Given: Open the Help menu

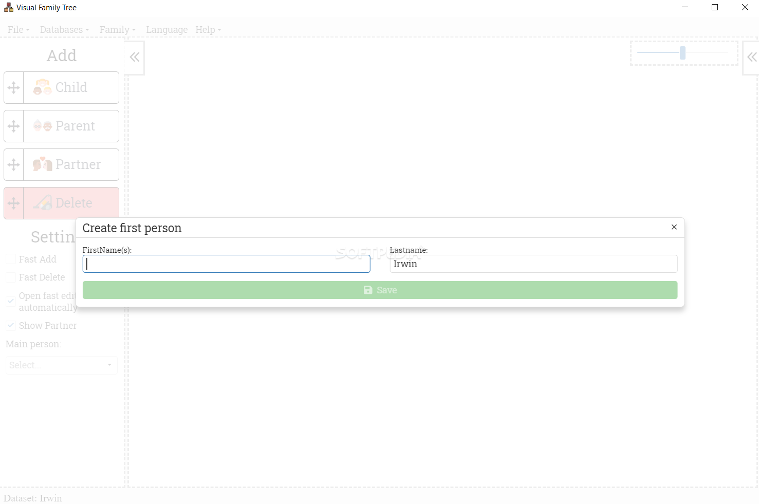Looking at the screenshot, I should pos(208,30).
